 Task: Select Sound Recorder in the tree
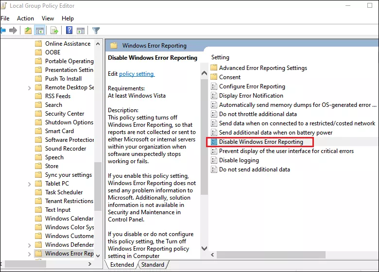[66, 148]
